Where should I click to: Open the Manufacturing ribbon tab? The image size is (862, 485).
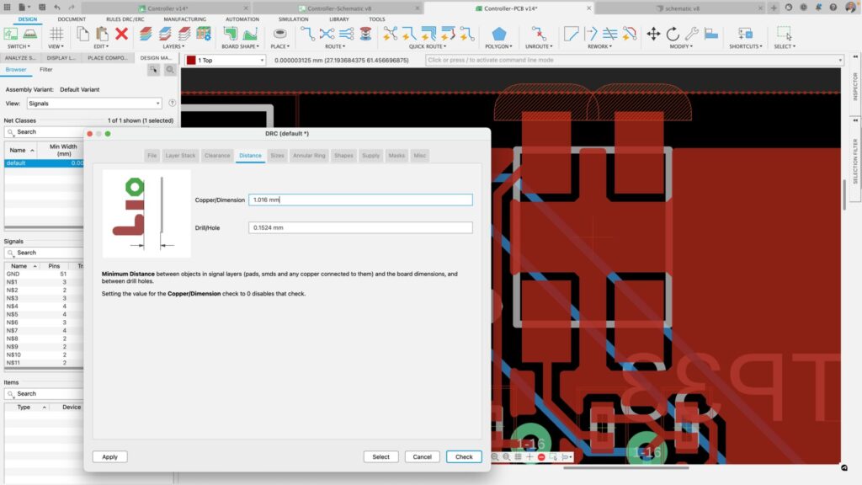[x=184, y=19]
